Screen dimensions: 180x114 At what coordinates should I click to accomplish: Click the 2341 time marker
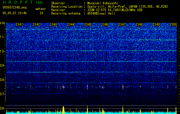[x=19, y=25]
